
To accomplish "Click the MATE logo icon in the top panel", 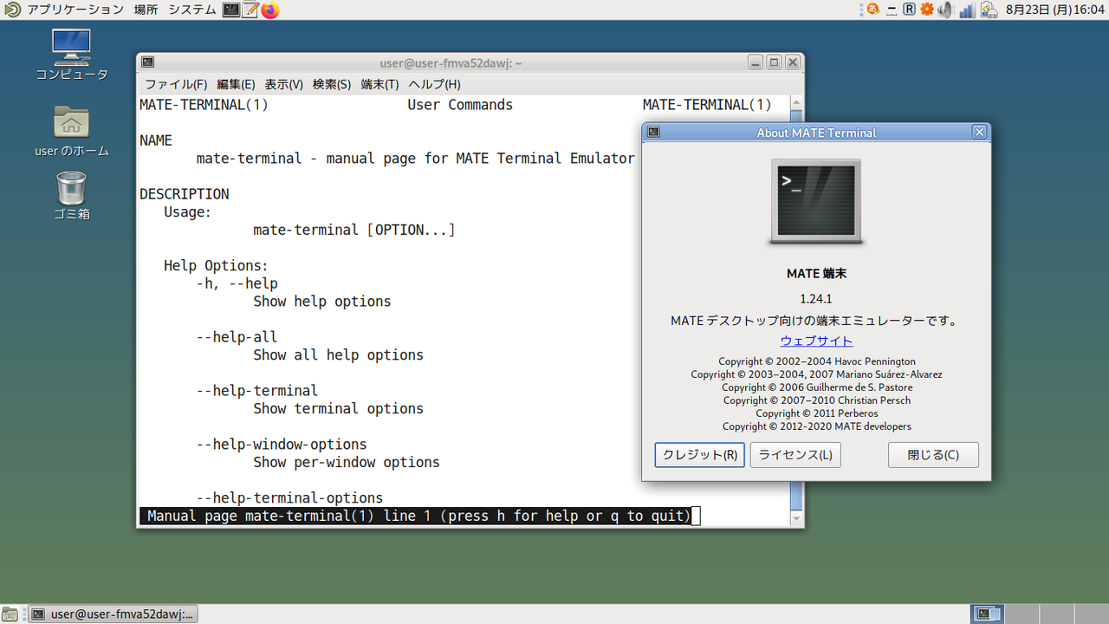I will [11, 10].
